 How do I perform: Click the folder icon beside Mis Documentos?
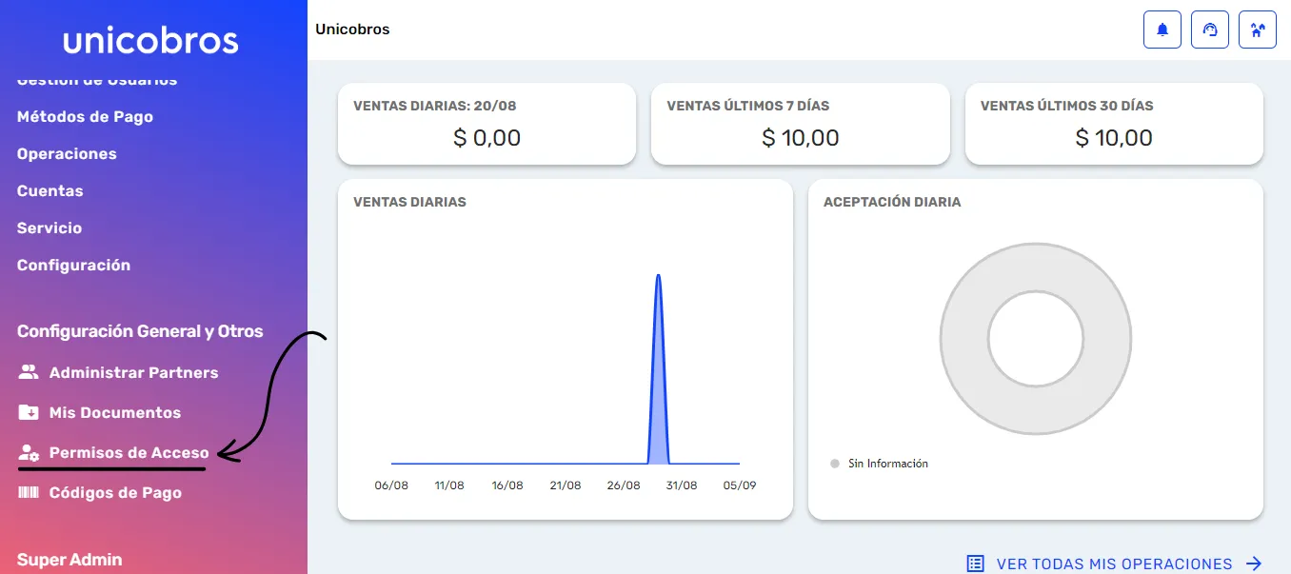[28, 412]
